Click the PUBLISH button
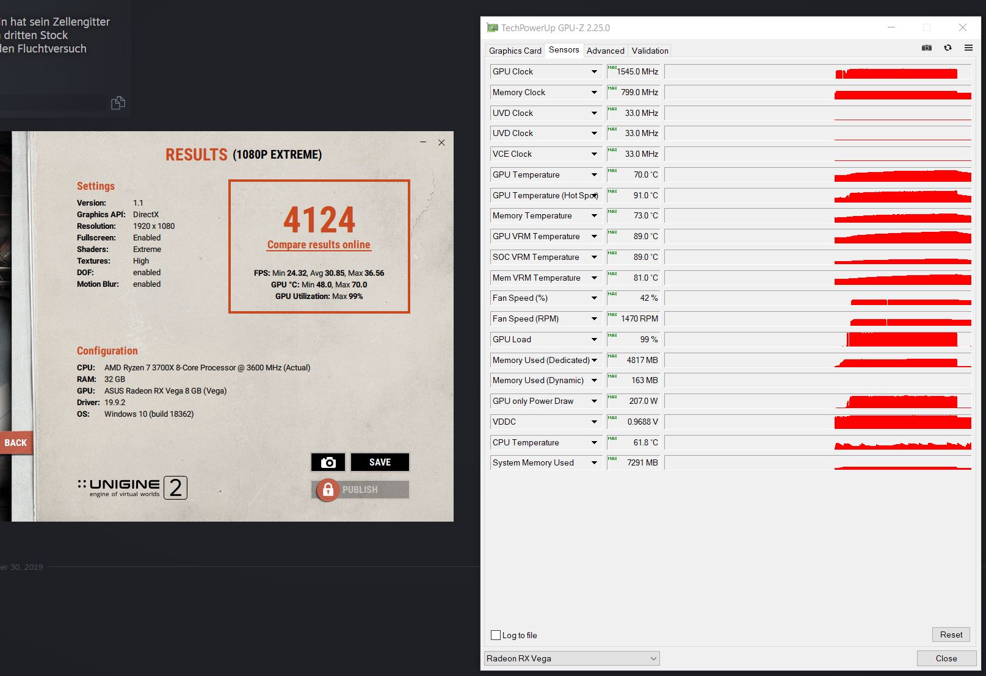Screen dimensions: 986x676 point(360,490)
